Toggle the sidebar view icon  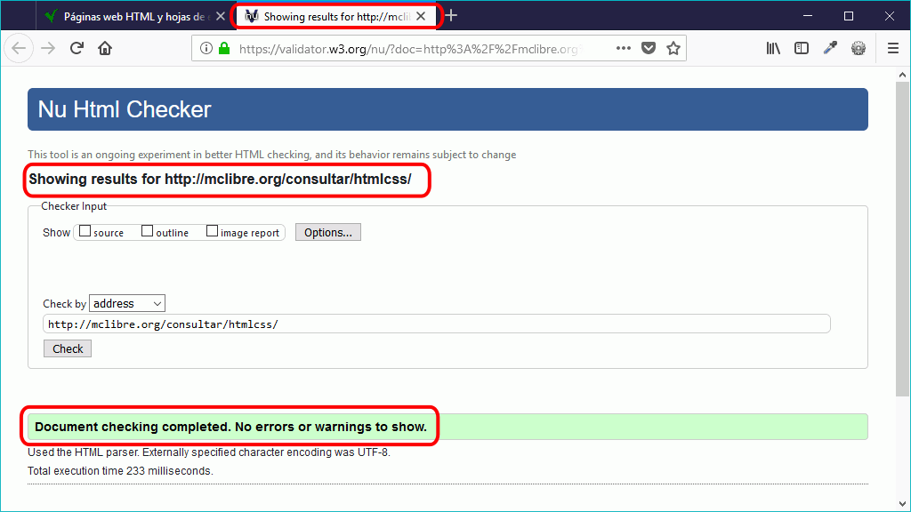802,48
